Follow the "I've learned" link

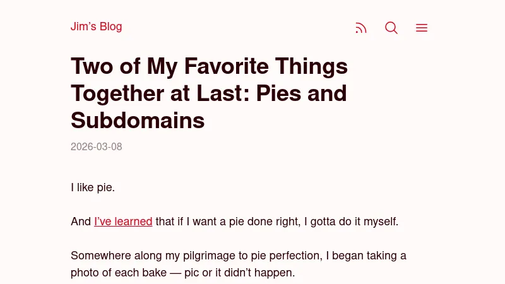click(123, 222)
